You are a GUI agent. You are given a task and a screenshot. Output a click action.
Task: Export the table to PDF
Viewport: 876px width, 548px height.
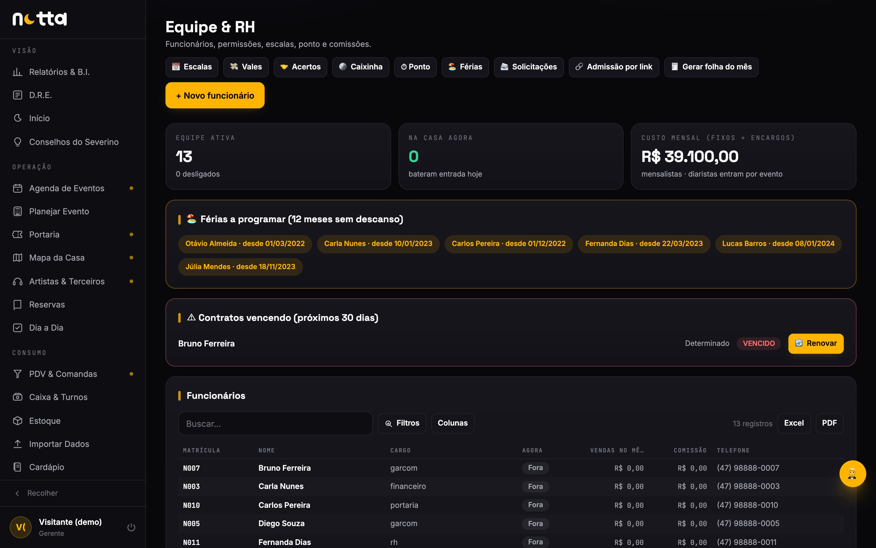pos(829,423)
